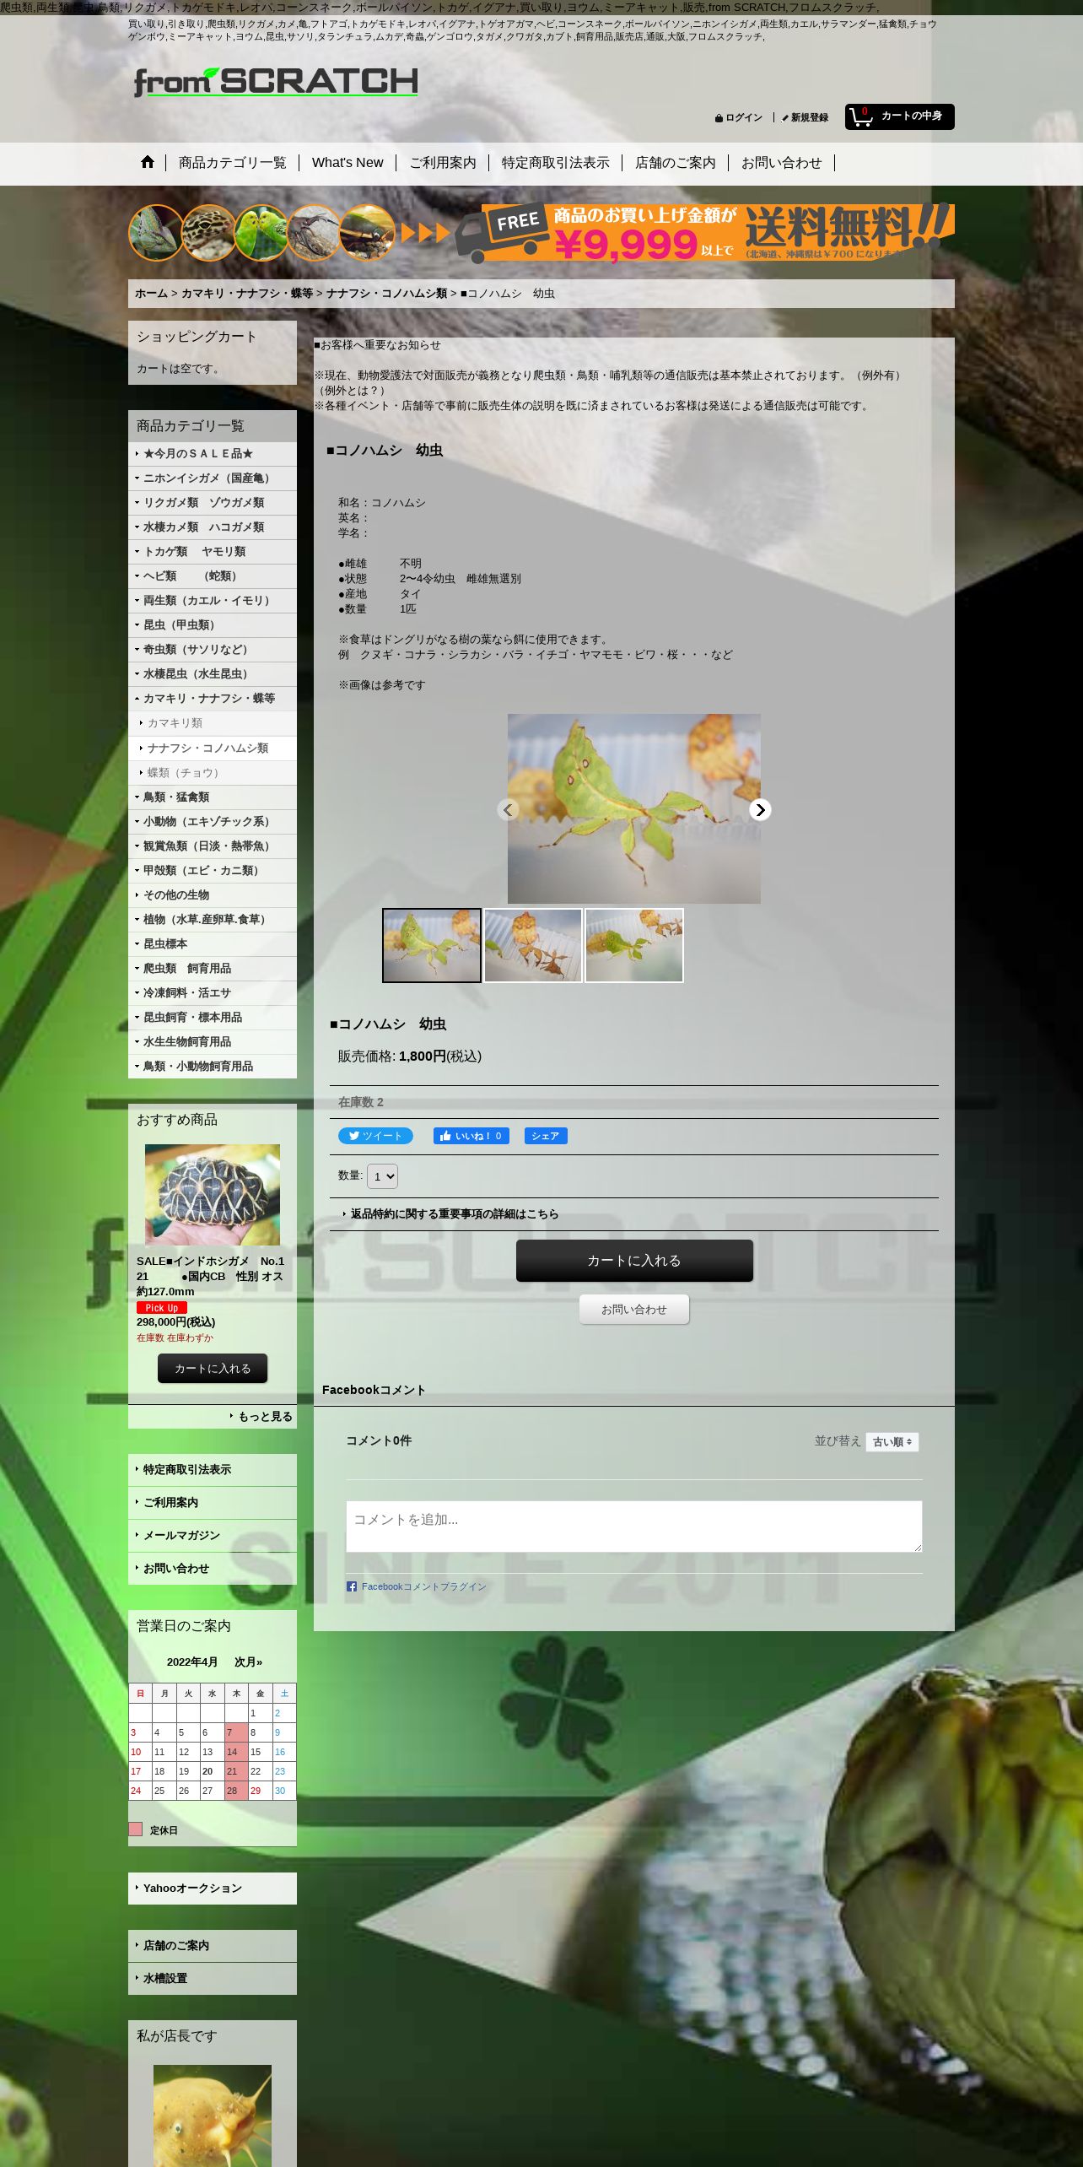Open 両生類（カエル・イモリ）category
The width and height of the screenshot is (1083, 2167).
point(212,601)
